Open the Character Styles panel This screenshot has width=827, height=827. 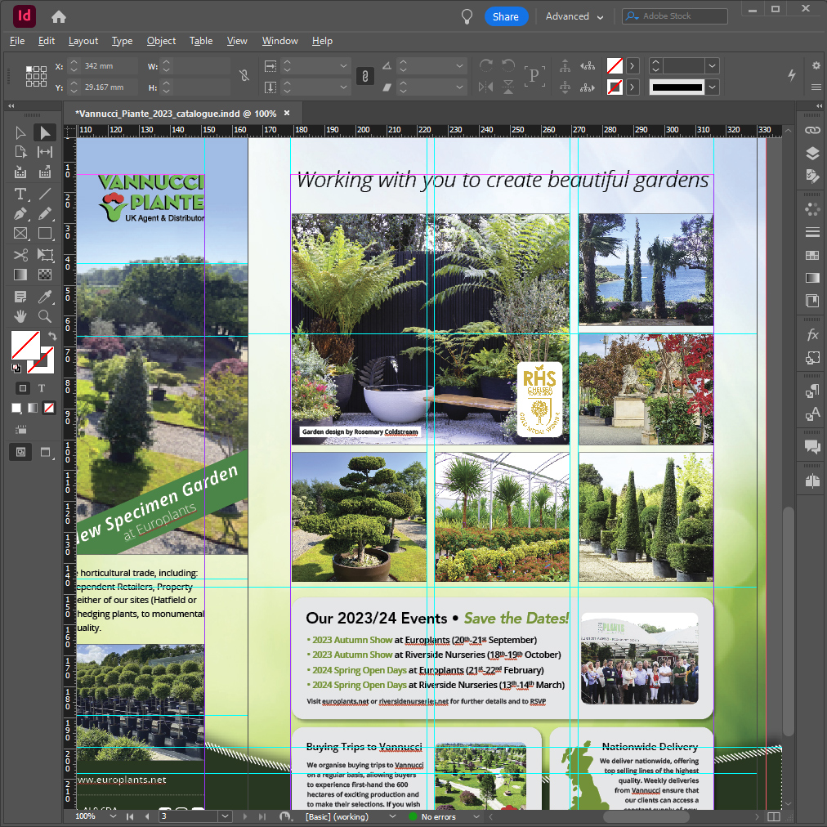coord(812,414)
